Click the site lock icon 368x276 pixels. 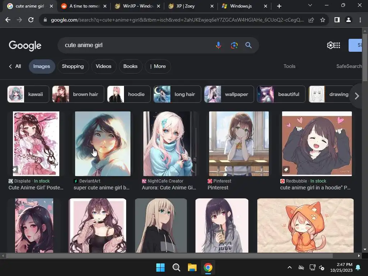click(45, 20)
